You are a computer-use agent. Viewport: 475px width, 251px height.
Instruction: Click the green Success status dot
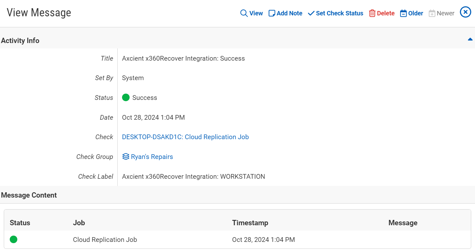point(126,98)
